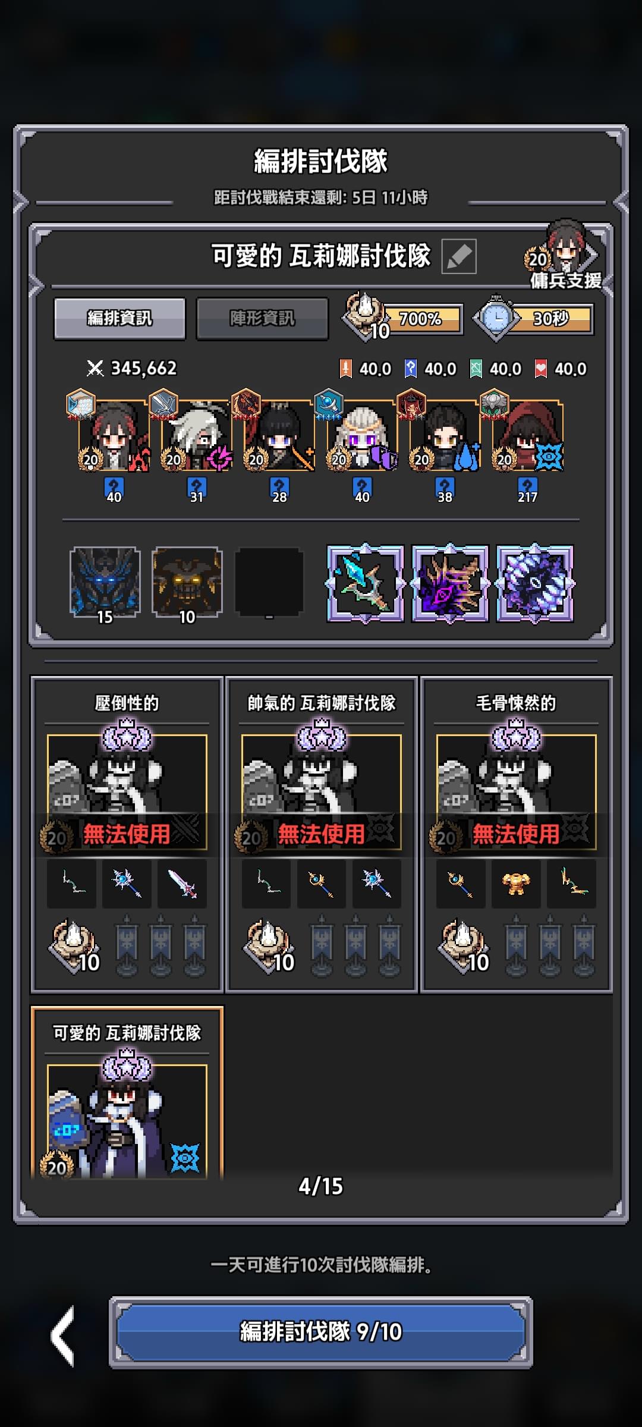Tap the purple spiked eye relic icon
Viewport: 642px width, 1427px height.
pos(450,583)
